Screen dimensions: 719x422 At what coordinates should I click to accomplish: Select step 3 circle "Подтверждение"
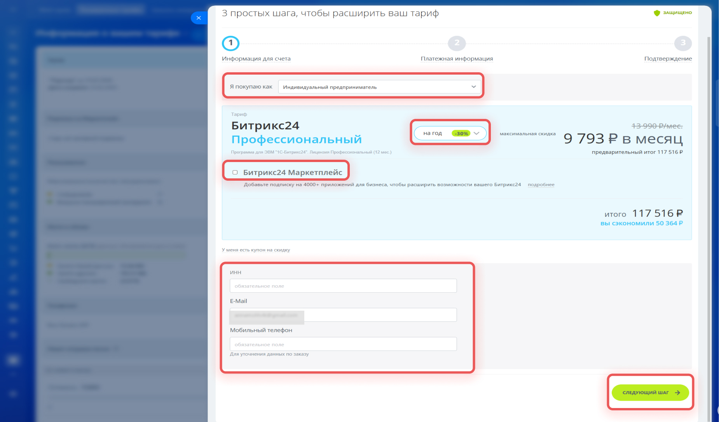click(x=683, y=43)
